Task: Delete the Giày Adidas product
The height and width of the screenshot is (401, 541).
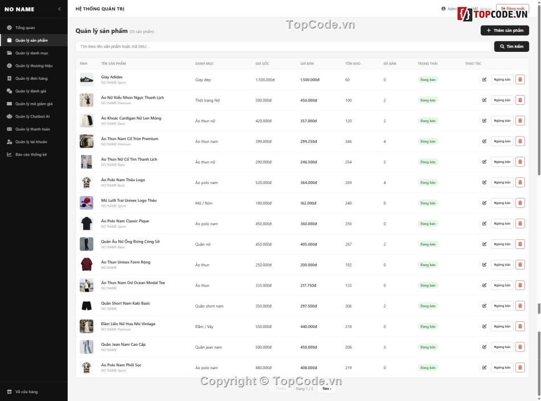Action: pos(520,80)
